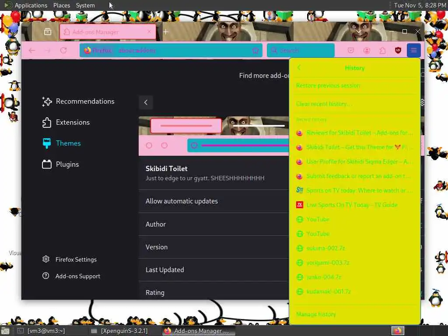Click the Allow automatic updates row

click(x=213, y=201)
